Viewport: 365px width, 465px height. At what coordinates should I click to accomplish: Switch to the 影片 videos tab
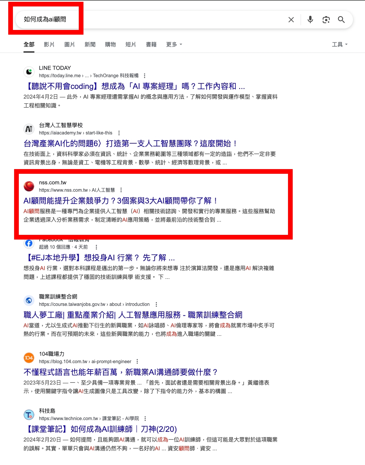[49, 45]
